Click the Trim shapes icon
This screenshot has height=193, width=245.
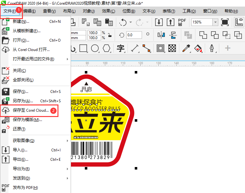point(215,35)
